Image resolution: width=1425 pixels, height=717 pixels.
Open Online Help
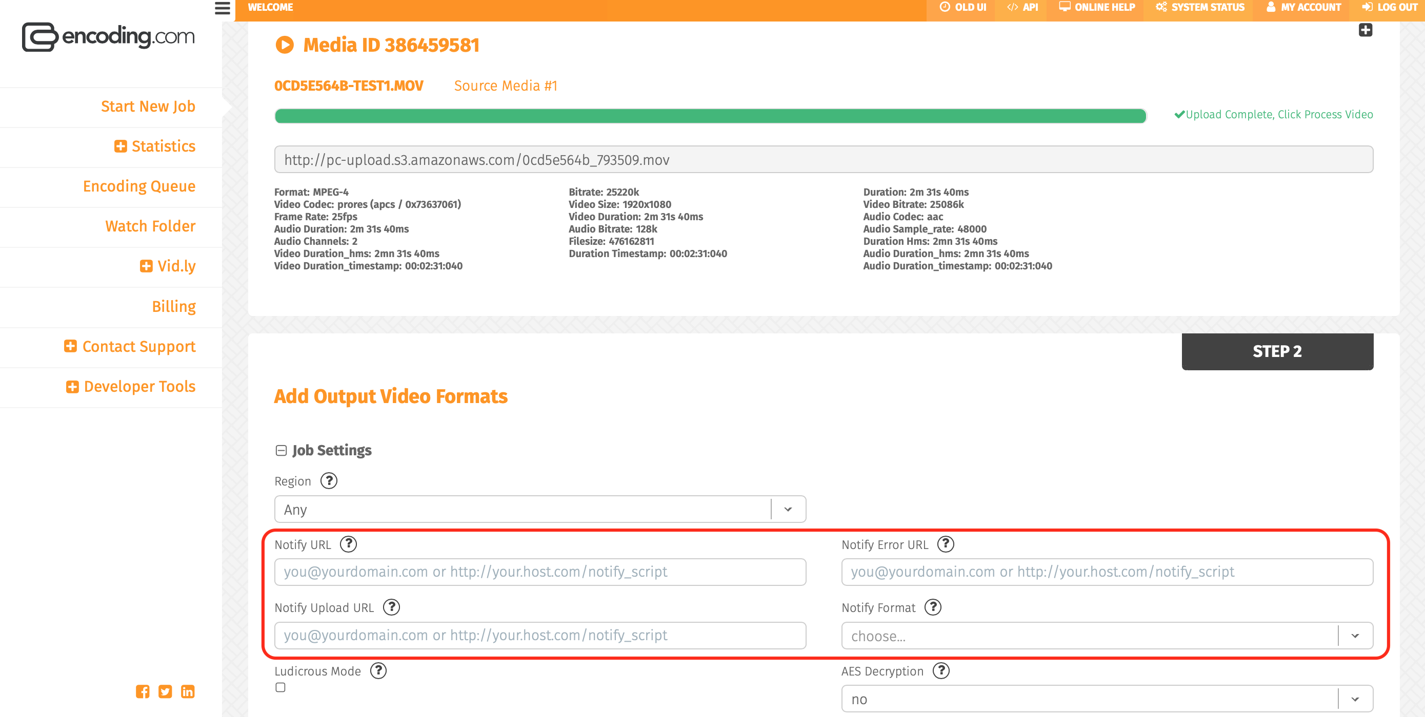point(1097,7)
